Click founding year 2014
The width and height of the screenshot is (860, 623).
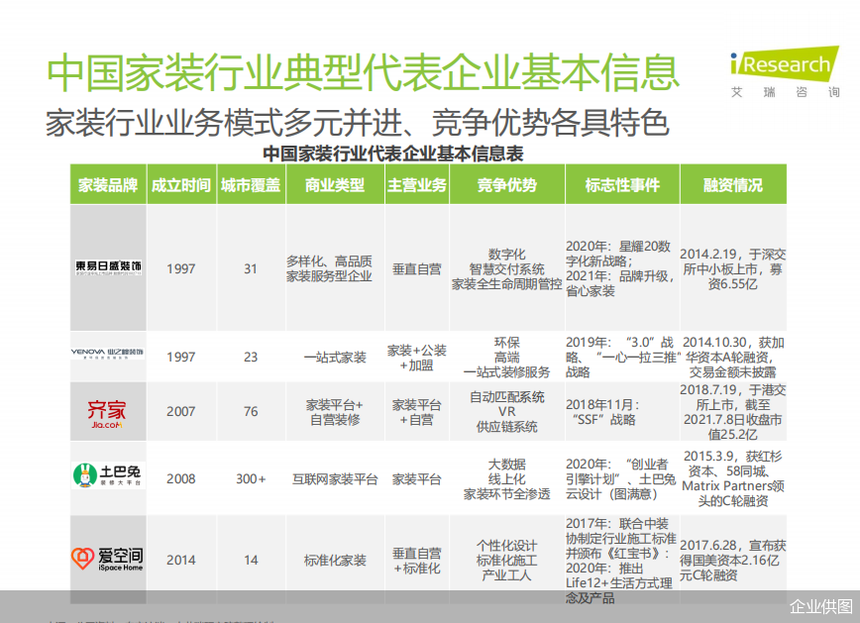tap(181, 560)
